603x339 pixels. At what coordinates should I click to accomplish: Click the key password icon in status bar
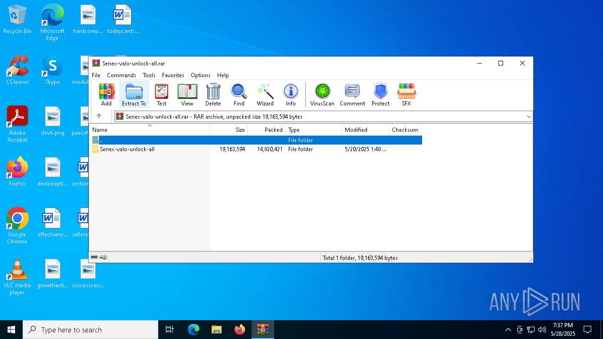[104, 258]
